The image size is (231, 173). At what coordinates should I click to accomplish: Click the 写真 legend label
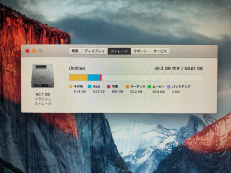click(x=115, y=86)
